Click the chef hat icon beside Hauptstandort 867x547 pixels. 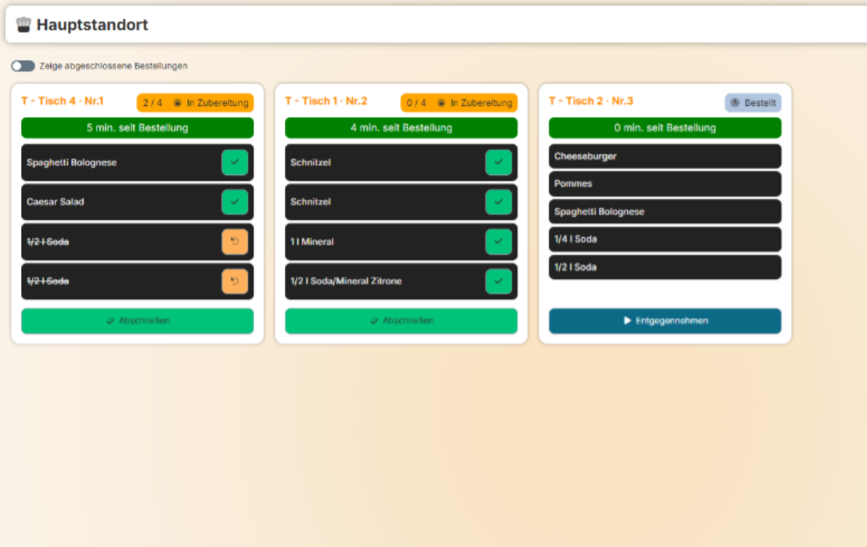24,25
